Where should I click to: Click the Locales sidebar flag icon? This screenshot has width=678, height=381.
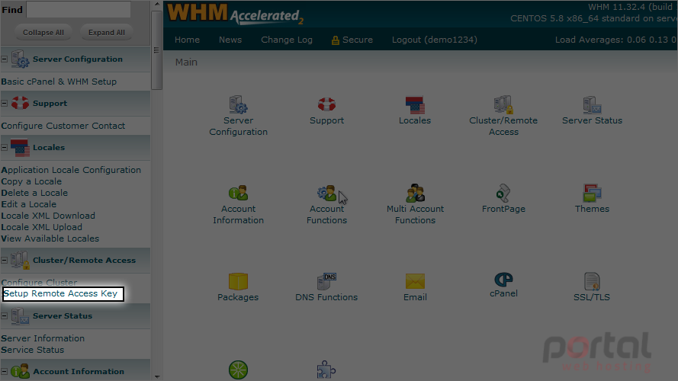(x=20, y=148)
